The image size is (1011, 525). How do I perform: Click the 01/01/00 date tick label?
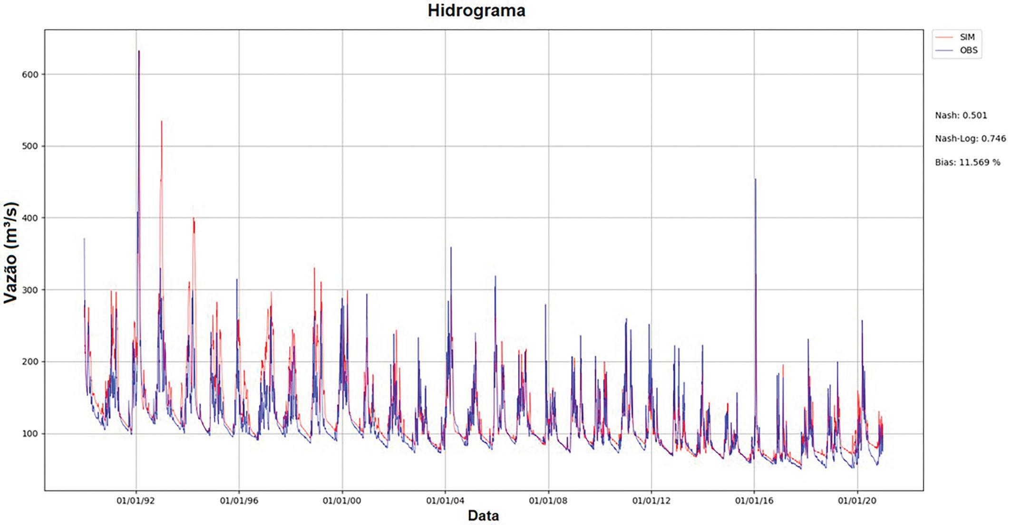pyautogui.click(x=342, y=501)
